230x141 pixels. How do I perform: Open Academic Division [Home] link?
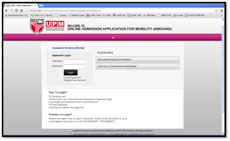68,48
